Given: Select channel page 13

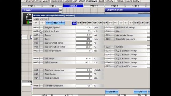Looking at the screenshot, I should click(x=137, y=23).
